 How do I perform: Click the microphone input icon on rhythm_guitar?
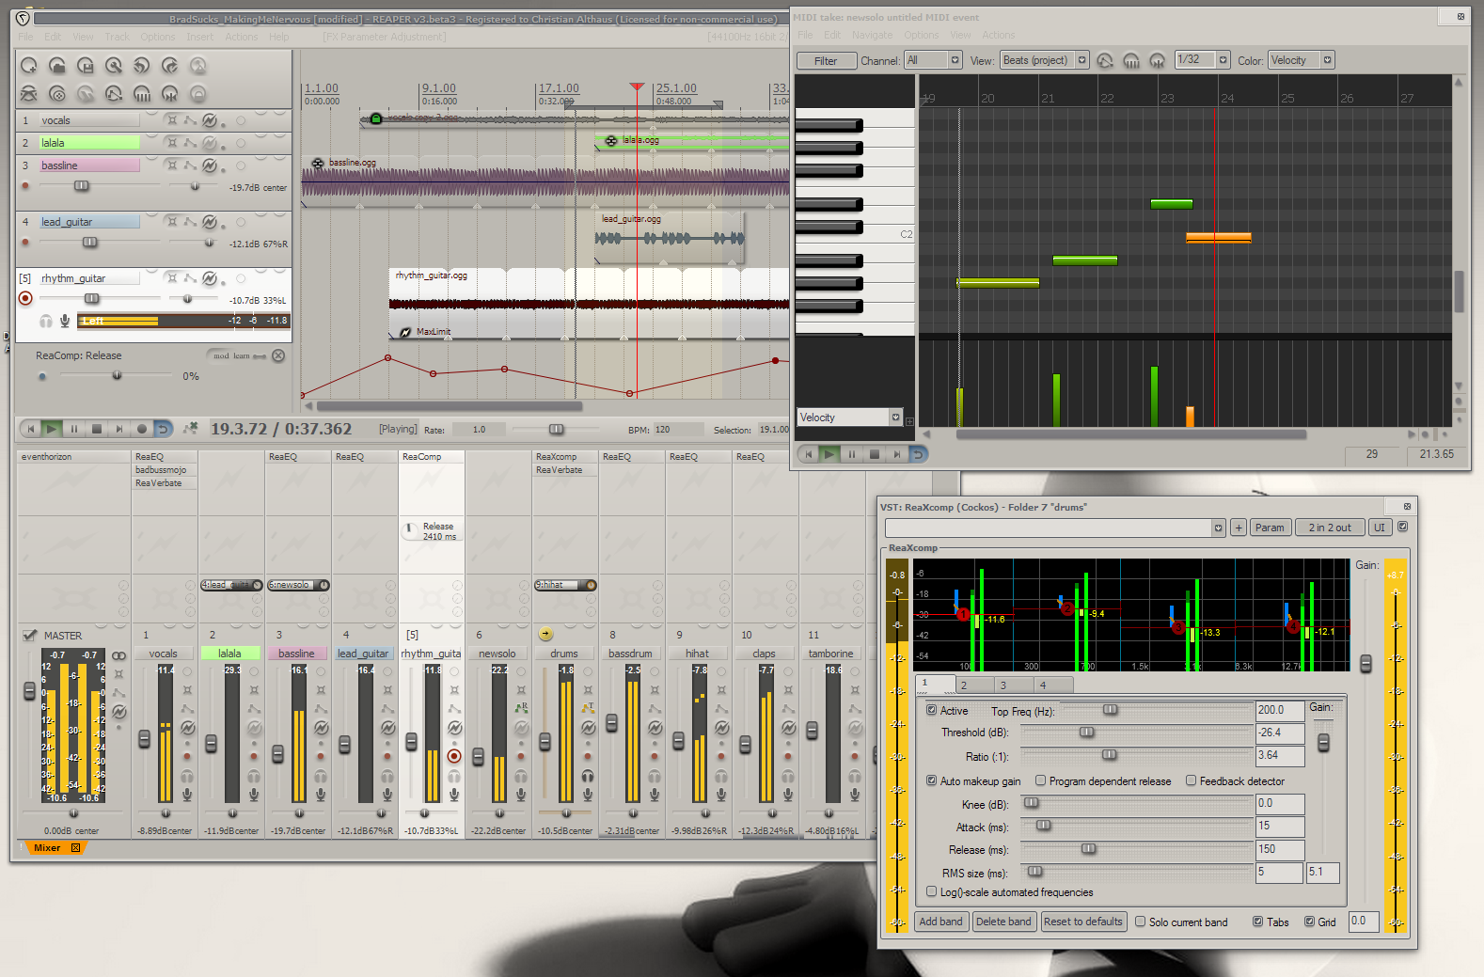65,322
